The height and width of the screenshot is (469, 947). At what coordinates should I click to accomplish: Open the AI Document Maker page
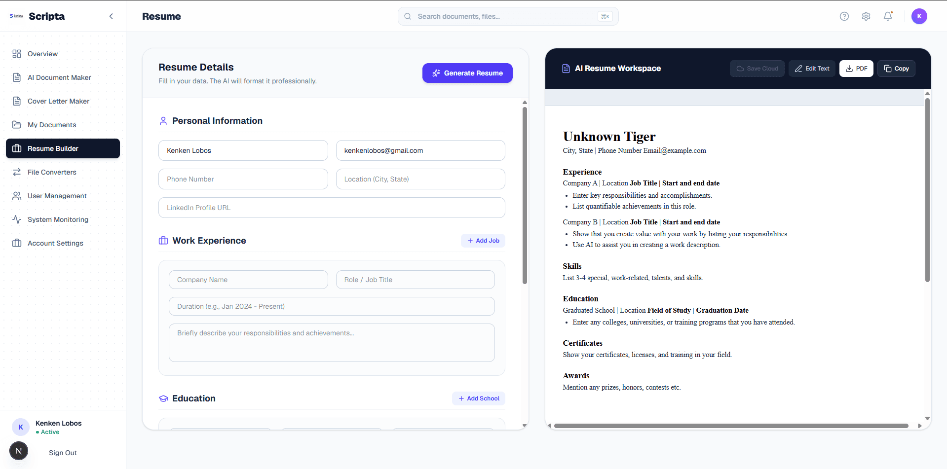(x=63, y=77)
